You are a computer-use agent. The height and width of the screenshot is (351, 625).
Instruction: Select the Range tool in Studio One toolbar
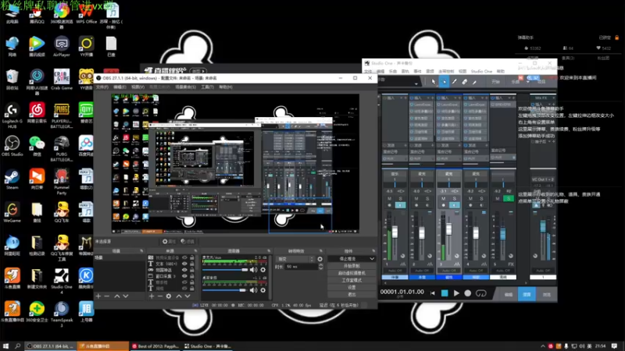(444, 82)
